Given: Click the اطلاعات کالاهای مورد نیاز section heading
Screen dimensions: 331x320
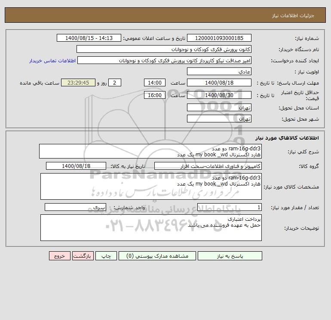Looking at the screenshot, I should coord(287,138).
